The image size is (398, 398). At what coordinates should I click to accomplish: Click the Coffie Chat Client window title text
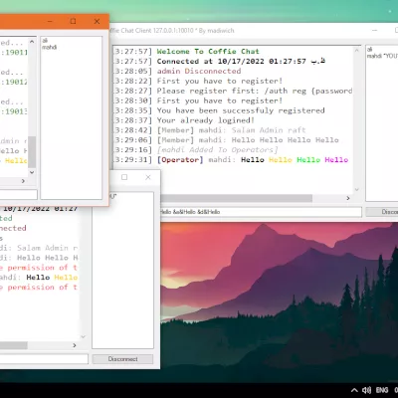point(172,31)
